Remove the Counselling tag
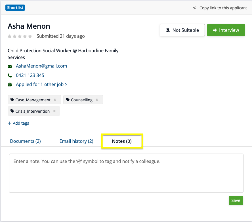Image resolution: width=252 pixels, height=222 pixels. click(x=97, y=100)
